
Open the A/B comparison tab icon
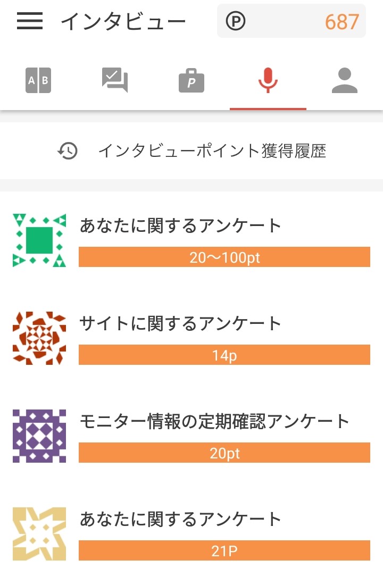click(x=38, y=81)
